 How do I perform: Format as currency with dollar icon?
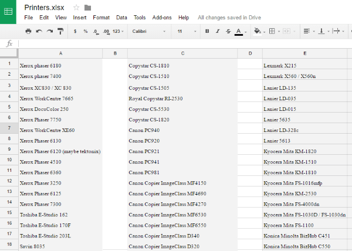pyautogui.click(x=75, y=31)
